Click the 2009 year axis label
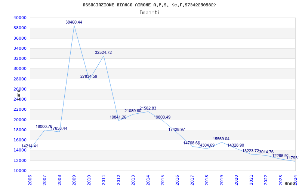299x187 pixels. click(x=74, y=180)
